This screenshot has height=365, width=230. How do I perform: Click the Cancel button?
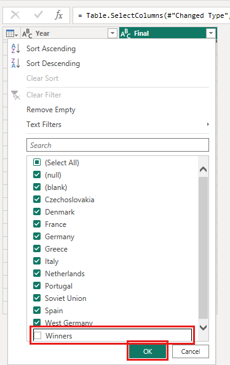pos(191,351)
